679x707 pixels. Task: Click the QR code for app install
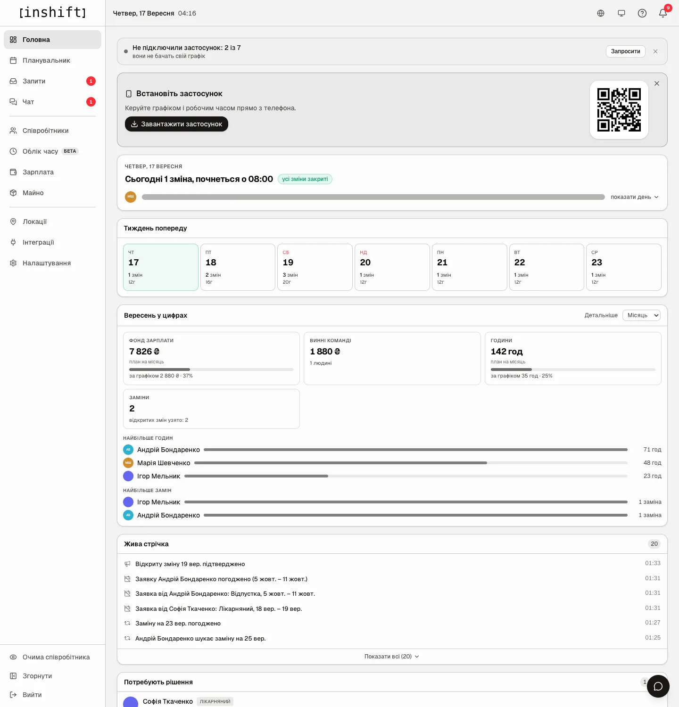[x=619, y=110]
